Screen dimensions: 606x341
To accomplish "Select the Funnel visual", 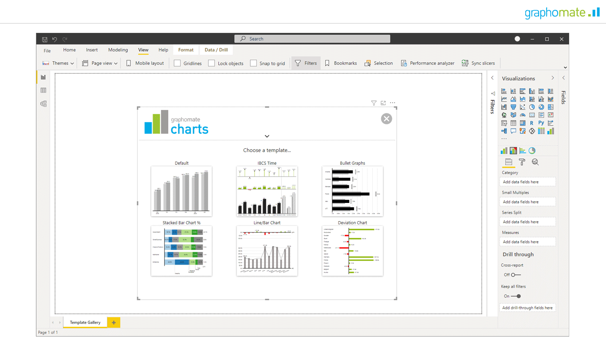I will click(x=513, y=107).
